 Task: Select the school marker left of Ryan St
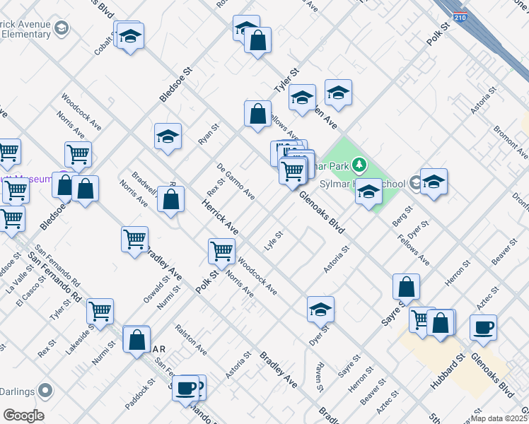pyautogui.click(x=168, y=139)
